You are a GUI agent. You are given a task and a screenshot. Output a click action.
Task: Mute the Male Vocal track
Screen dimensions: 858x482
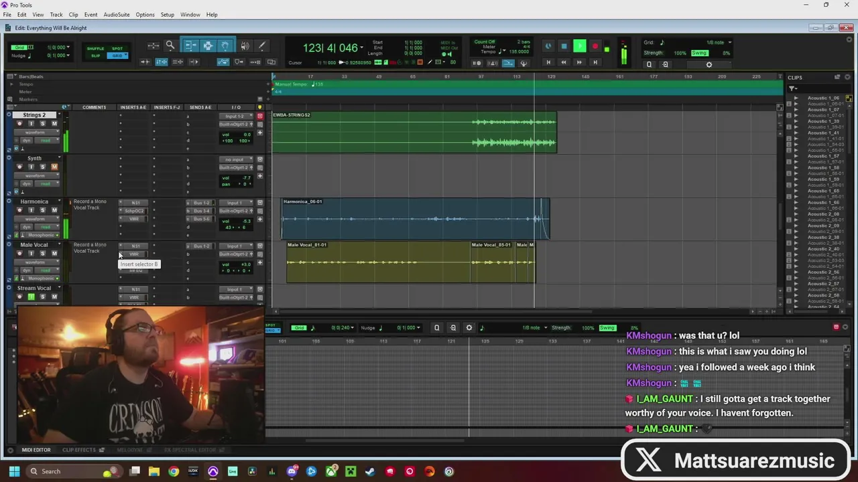[x=54, y=254]
